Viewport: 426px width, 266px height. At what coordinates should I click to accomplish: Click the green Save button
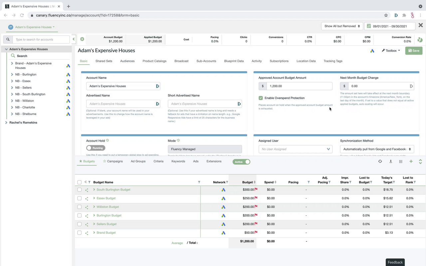pos(414,51)
